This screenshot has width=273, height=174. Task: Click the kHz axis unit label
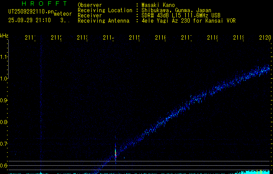click(4, 35)
